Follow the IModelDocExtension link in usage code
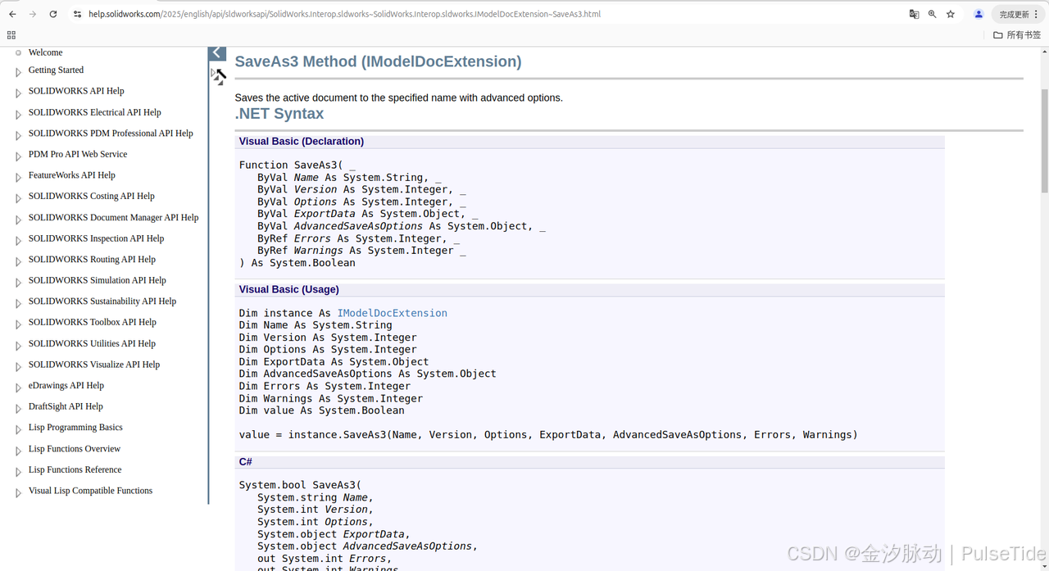 tap(393, 313)
